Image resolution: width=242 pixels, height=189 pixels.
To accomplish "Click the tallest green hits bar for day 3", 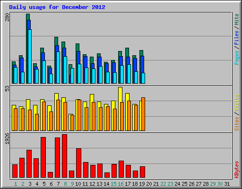I will click(x=28, y=17).
